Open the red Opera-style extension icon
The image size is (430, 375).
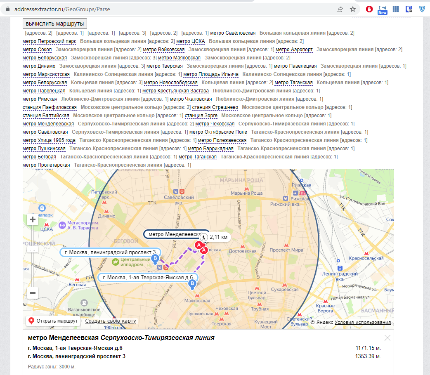[369, 9]
